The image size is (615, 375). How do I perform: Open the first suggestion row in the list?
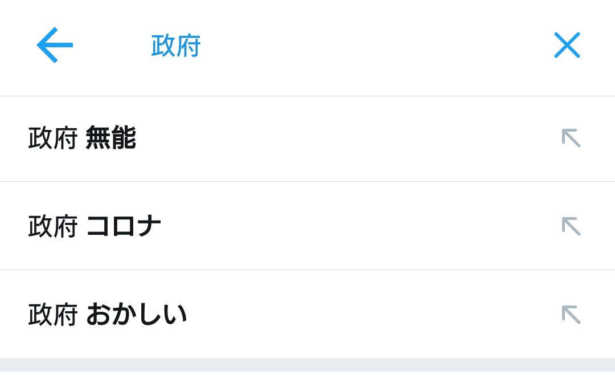click(x=307, y=138)
